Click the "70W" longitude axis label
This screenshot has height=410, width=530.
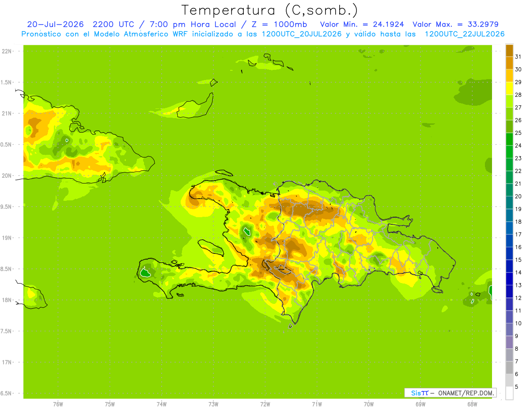point(368,404)
